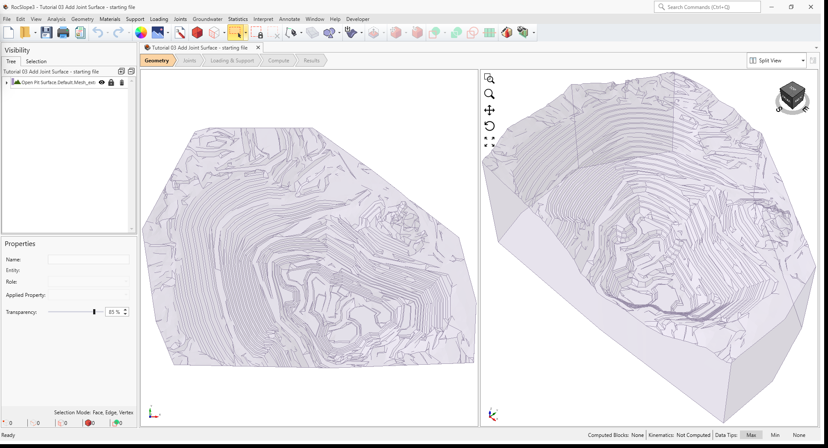Viewport: 828px width, 448px height.
Task: Toggle edge selection count icon in status panel
Action: pyautogui.click(x=33, y=423)
